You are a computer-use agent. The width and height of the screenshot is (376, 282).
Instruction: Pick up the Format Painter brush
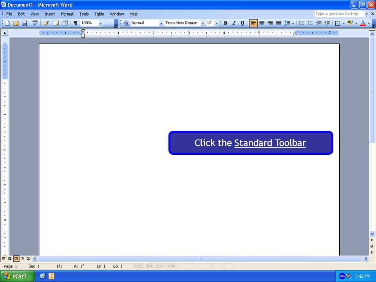click(x=46, y=23)
